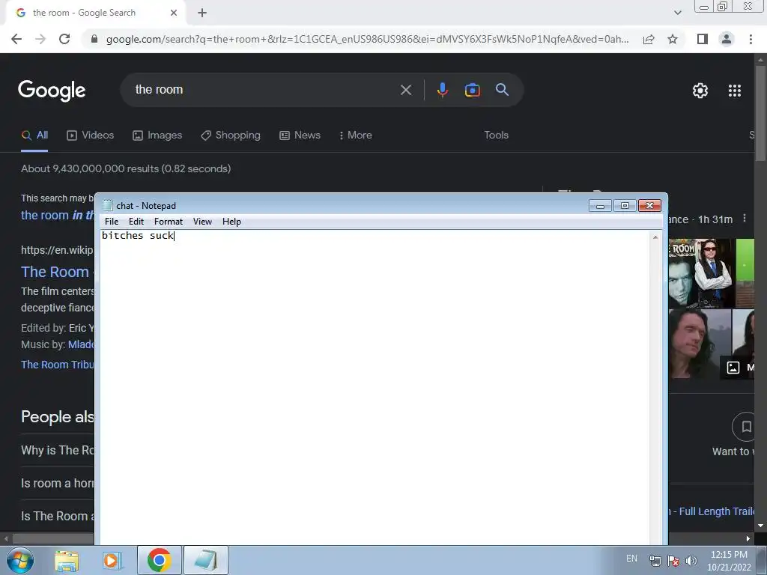The height and width of the screenshot is (575, 767).
Task: Bookmark this page with star icon
Action: 673,39
